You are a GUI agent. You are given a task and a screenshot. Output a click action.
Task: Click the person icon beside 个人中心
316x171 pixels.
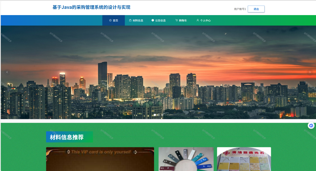(x=198, y=20)
